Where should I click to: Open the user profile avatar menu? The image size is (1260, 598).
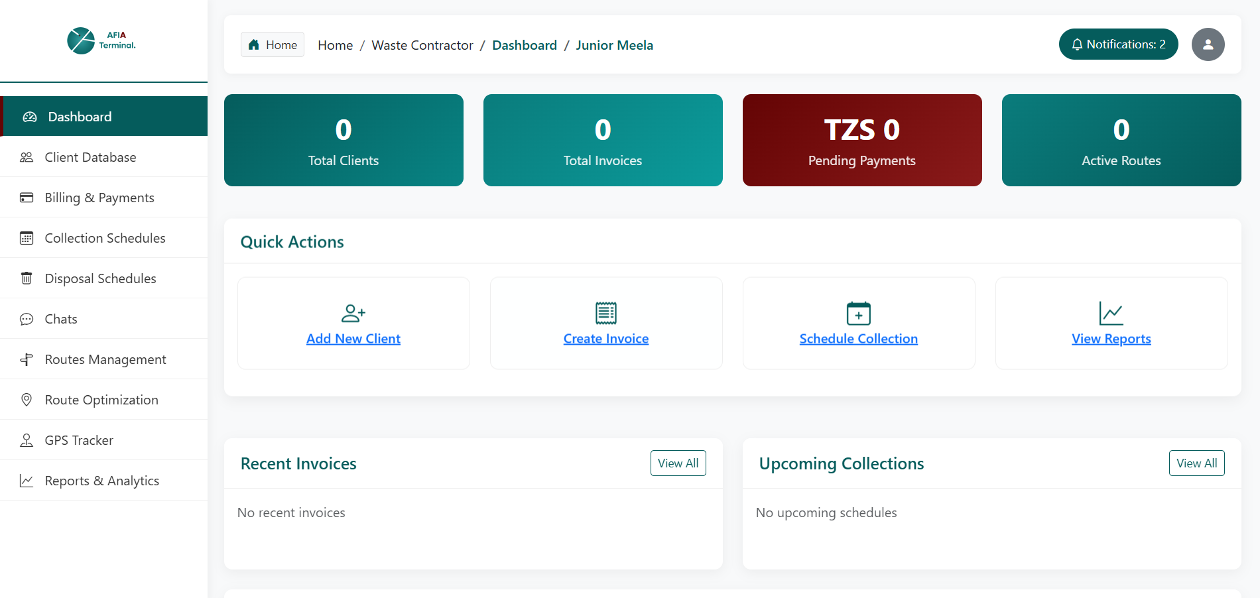1208,44
